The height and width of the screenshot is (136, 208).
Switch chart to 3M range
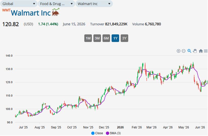coord(97,38)
